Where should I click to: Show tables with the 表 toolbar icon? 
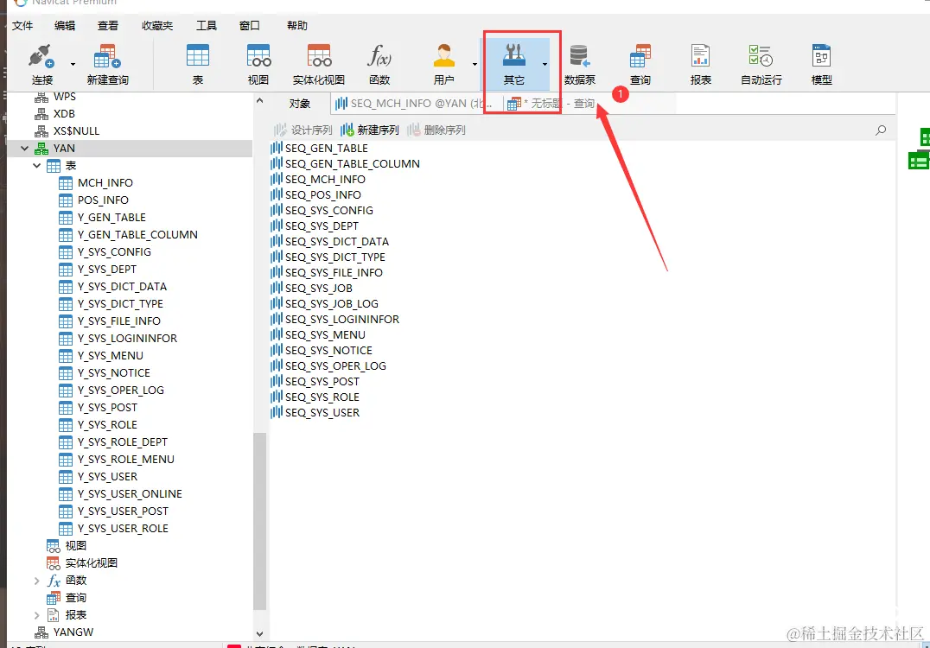coord(198,63)
